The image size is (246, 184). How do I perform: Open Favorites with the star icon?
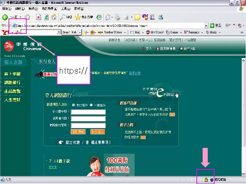pos(78,17)
